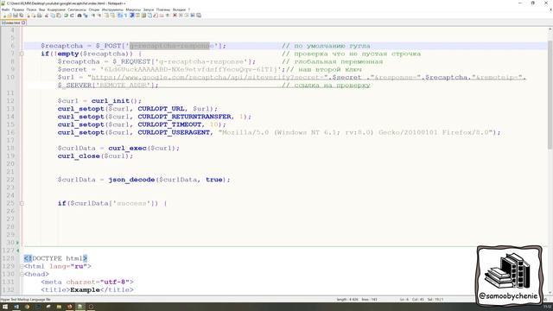The width and height of the screenshot is (553, 311).
Task: Toggle Word Wrap toolbar icon
Action: click(x=120, y=16)
